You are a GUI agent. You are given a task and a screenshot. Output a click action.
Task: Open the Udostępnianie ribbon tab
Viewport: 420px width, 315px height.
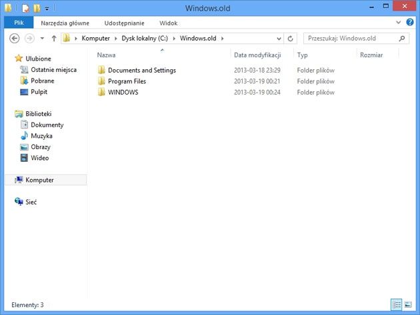click(x=124, y=23)
